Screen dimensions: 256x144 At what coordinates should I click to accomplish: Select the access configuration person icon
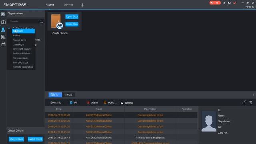3,30
